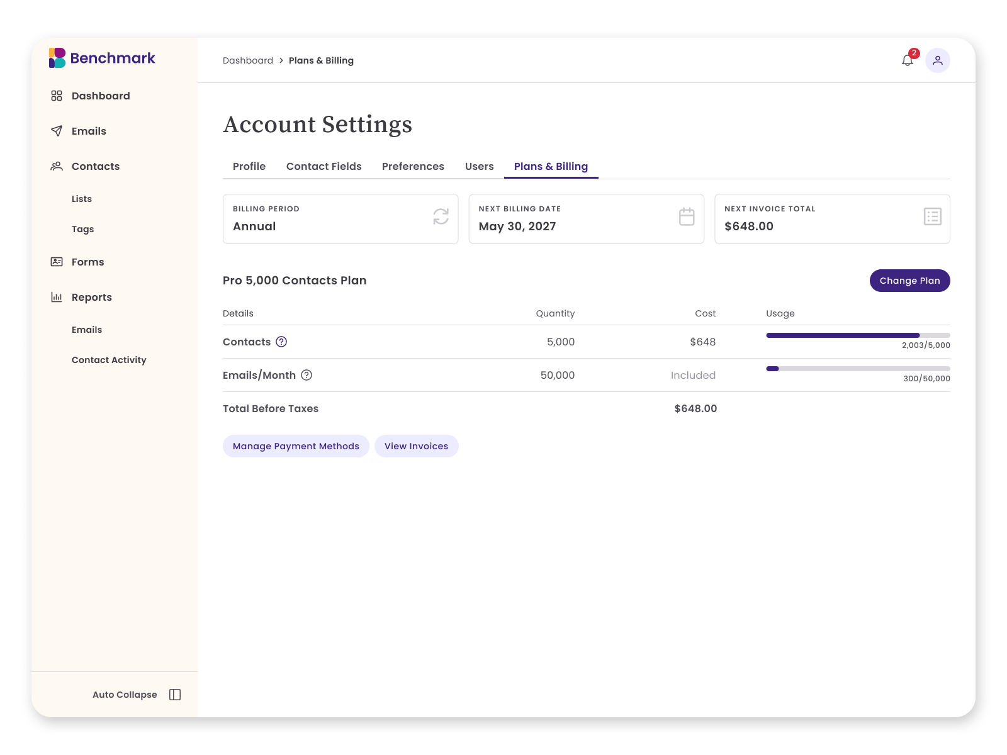Toggle the Auto Collapse sidebar panel icon
This screenshot has width=1007, height=755.
pyautogui.click(x=175, y=695)
